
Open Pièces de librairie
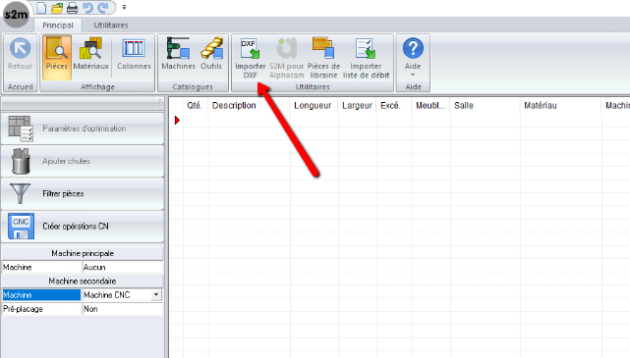[323, 59]
